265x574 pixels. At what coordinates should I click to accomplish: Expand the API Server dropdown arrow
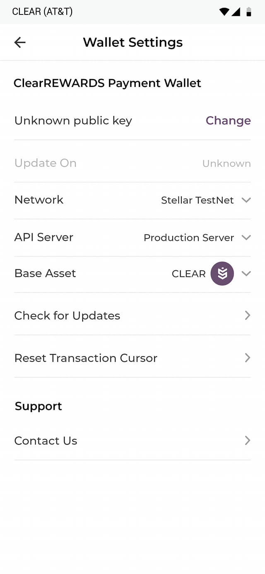246,237
